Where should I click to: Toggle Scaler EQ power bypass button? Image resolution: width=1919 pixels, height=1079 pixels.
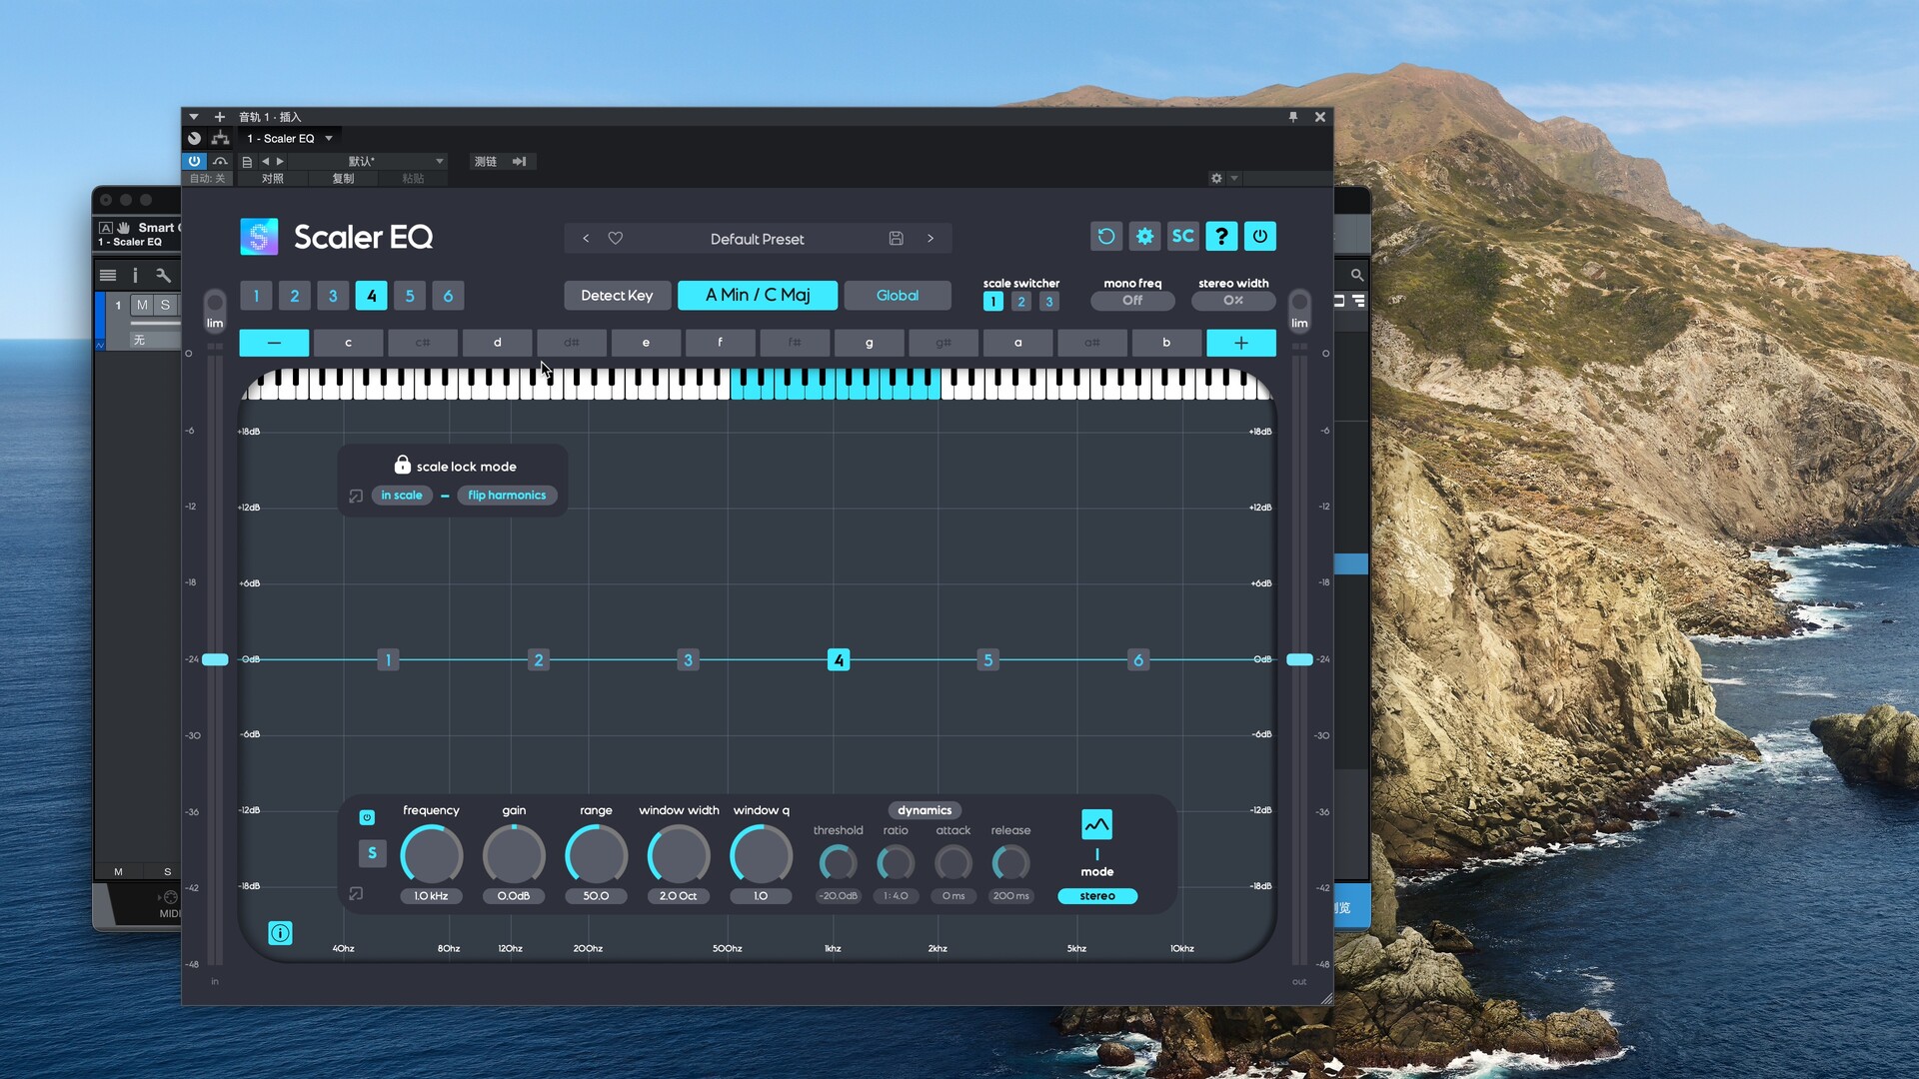(1259, 237)
